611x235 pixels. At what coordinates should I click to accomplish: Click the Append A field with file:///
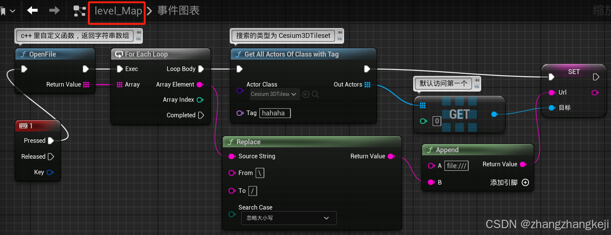[x=456, y=166]
